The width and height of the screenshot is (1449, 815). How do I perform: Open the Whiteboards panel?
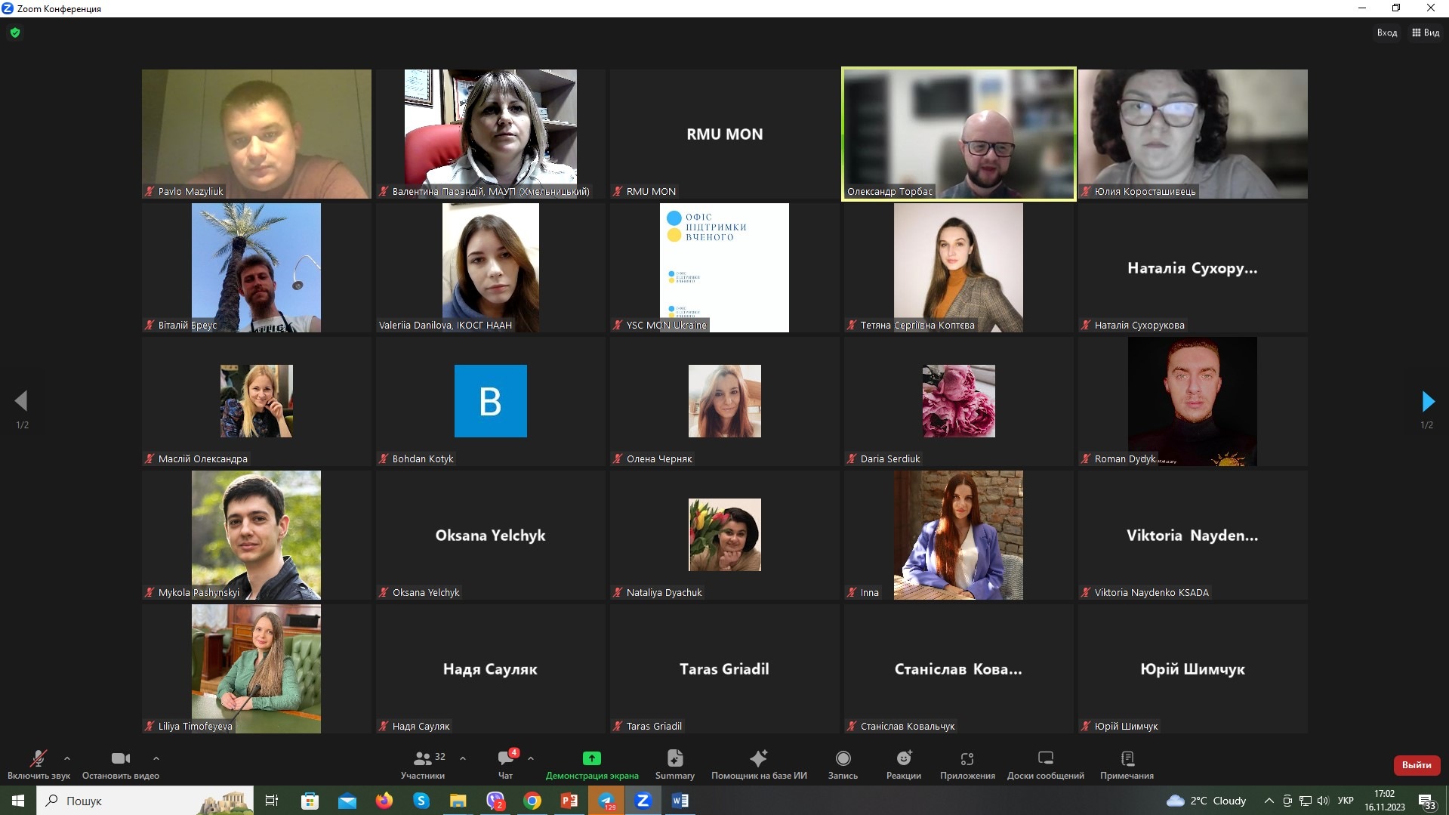tap(1045, 758)
